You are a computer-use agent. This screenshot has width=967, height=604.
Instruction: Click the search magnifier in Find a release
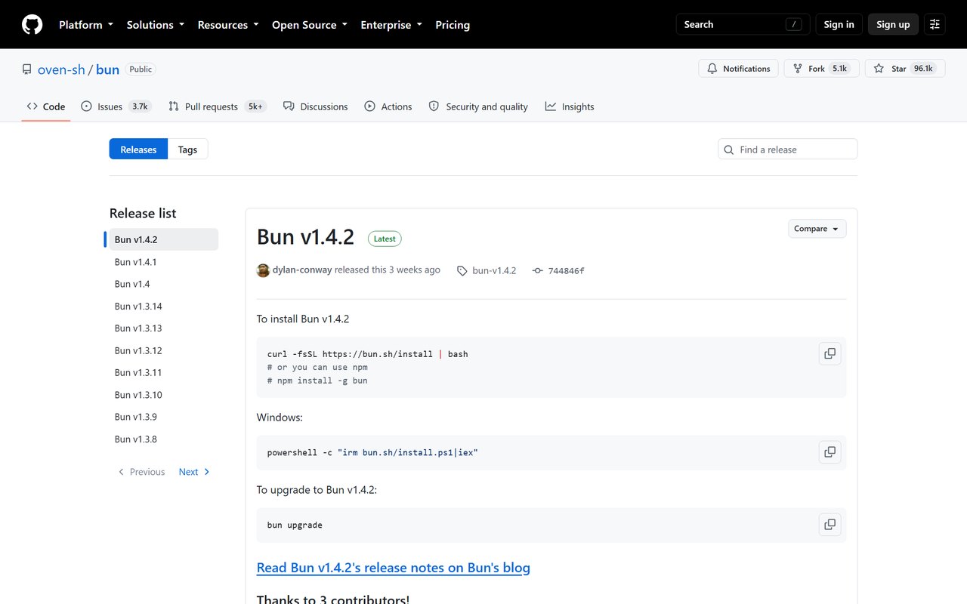[729, 149]
